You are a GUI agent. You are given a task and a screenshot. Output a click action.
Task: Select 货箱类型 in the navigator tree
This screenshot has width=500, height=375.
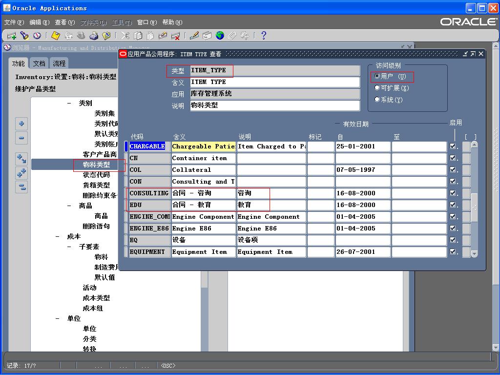(96, 185)
